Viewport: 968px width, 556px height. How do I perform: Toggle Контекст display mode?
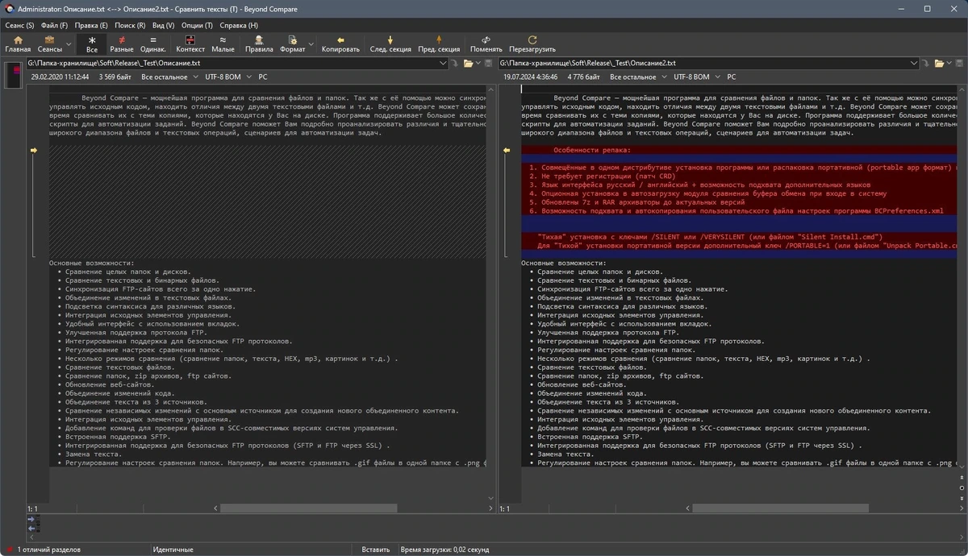tap(190, 44)
